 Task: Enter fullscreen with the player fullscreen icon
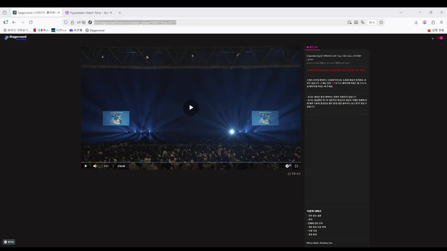[296, 166]
